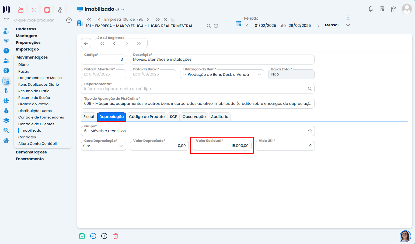Open Controle de Fornecedores in sidebar

coord(41,117)
